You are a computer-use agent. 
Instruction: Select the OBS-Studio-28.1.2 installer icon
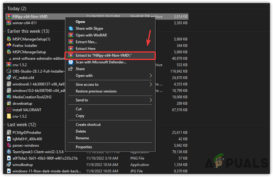[9, 71]
